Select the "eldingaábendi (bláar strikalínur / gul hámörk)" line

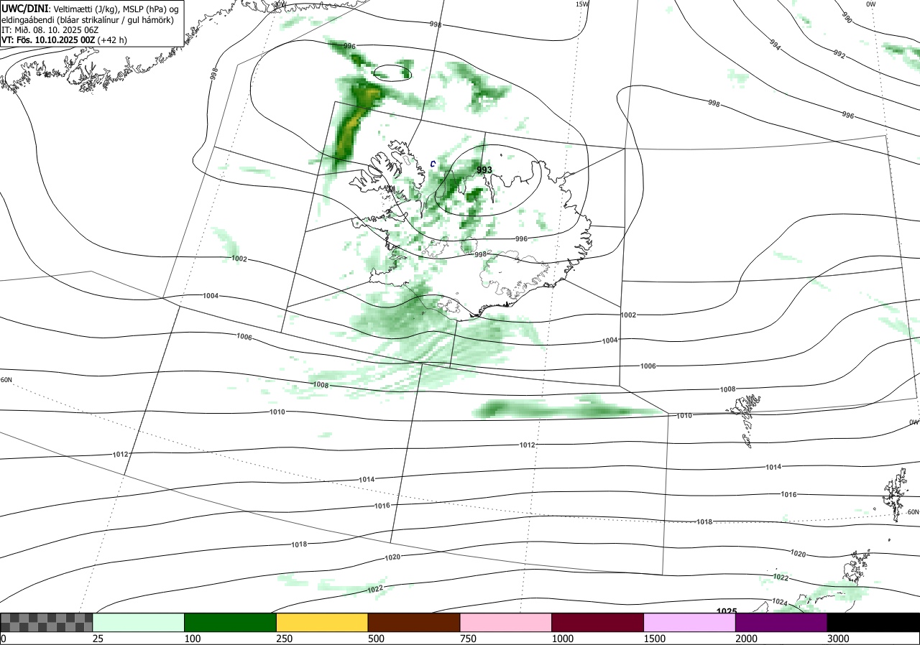[x=88, y=19]
